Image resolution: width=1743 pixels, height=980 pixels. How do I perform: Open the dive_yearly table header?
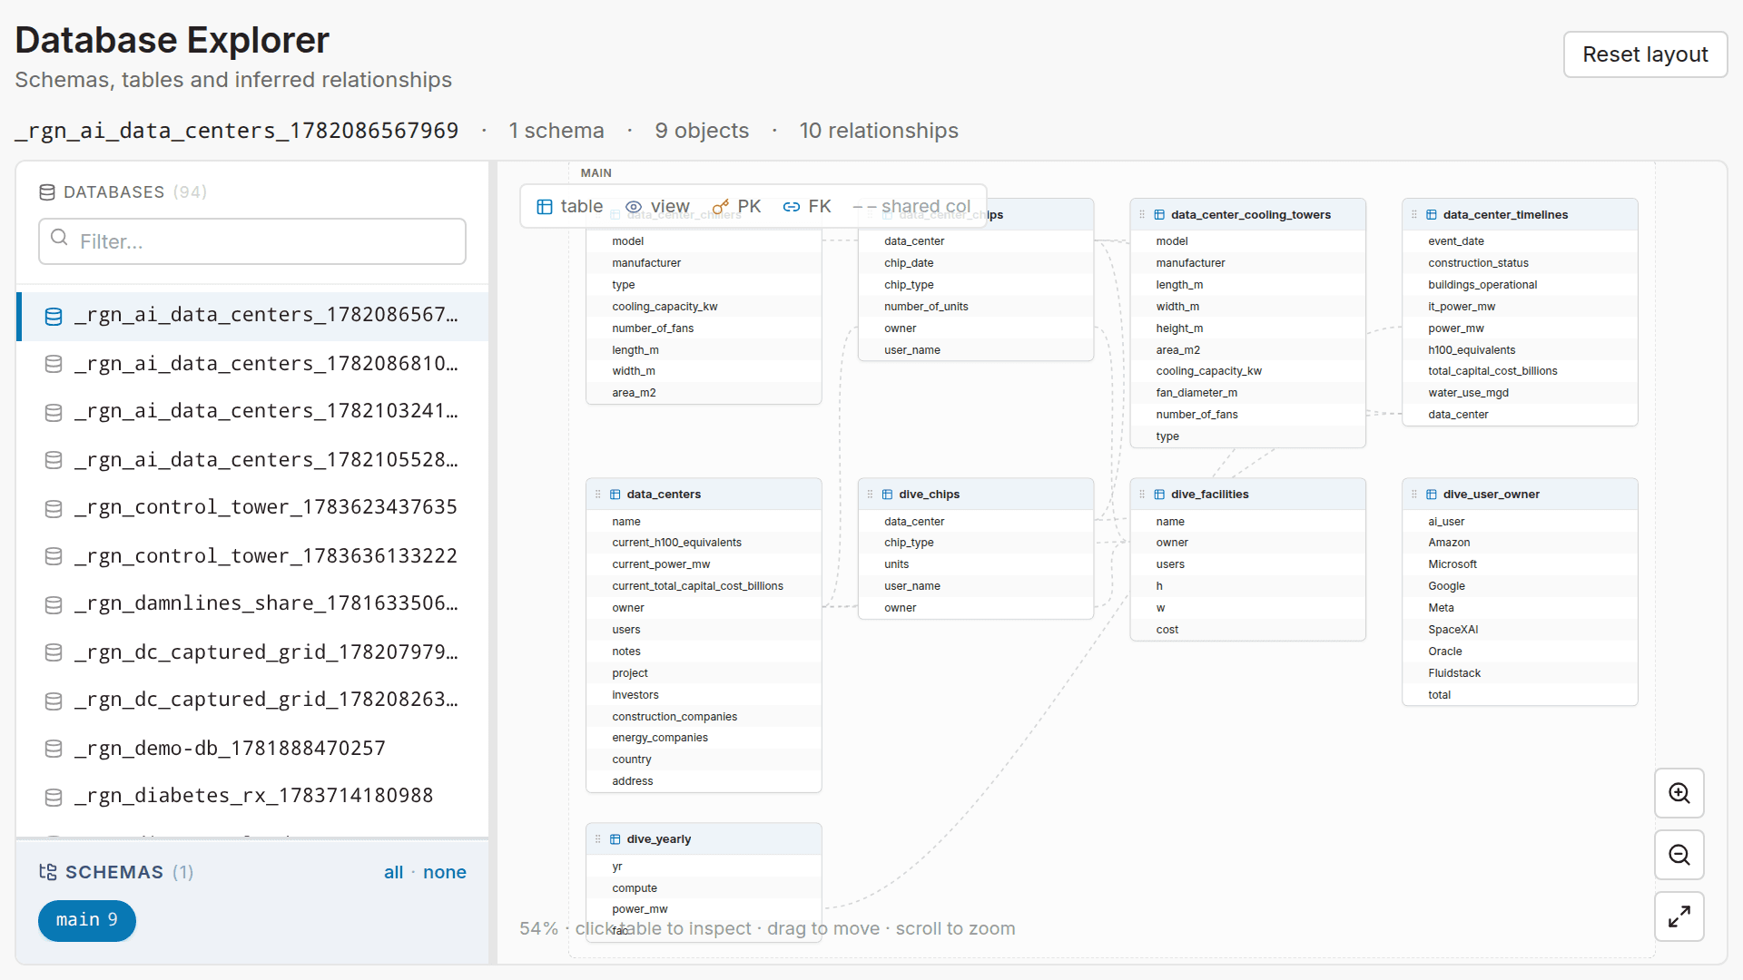click(704, 839)
